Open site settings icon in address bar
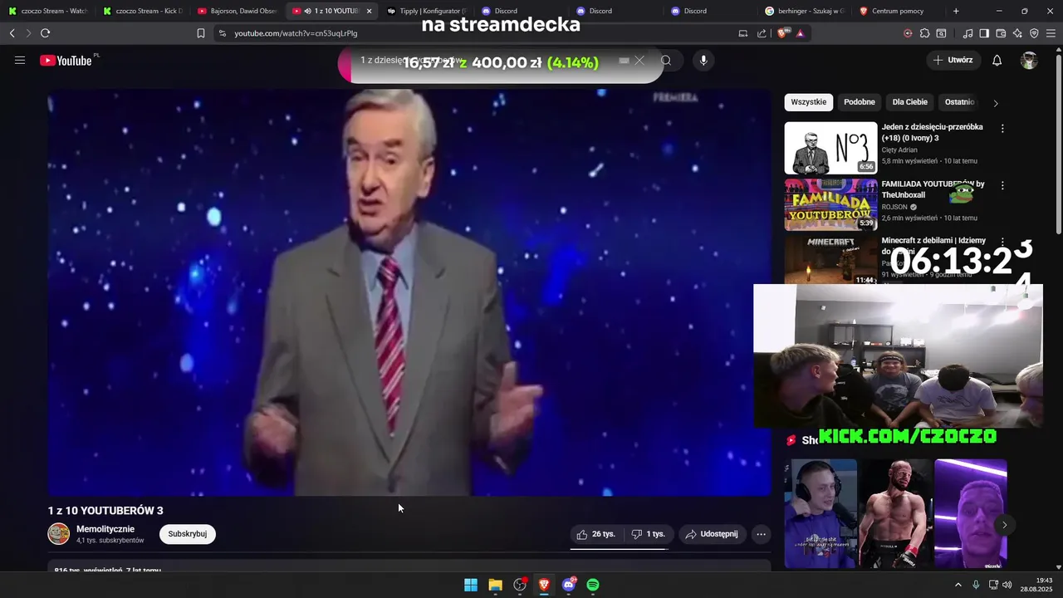Image resolution: width=1063 pixels, height=598 pixels. tap(222, 33)
